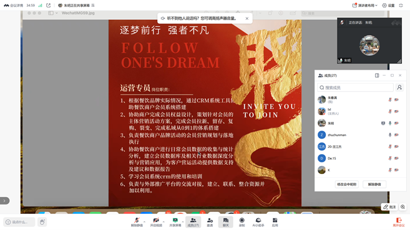Open share options arrow beside 共享屏幕
This screenshot has height=230, width=410.
pyautogui.click(x=183, y=222)
